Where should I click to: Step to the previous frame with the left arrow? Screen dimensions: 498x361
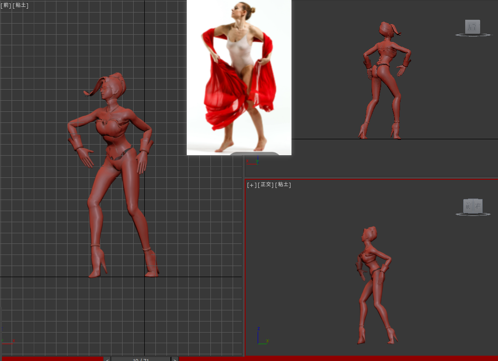tap(107, 359)
